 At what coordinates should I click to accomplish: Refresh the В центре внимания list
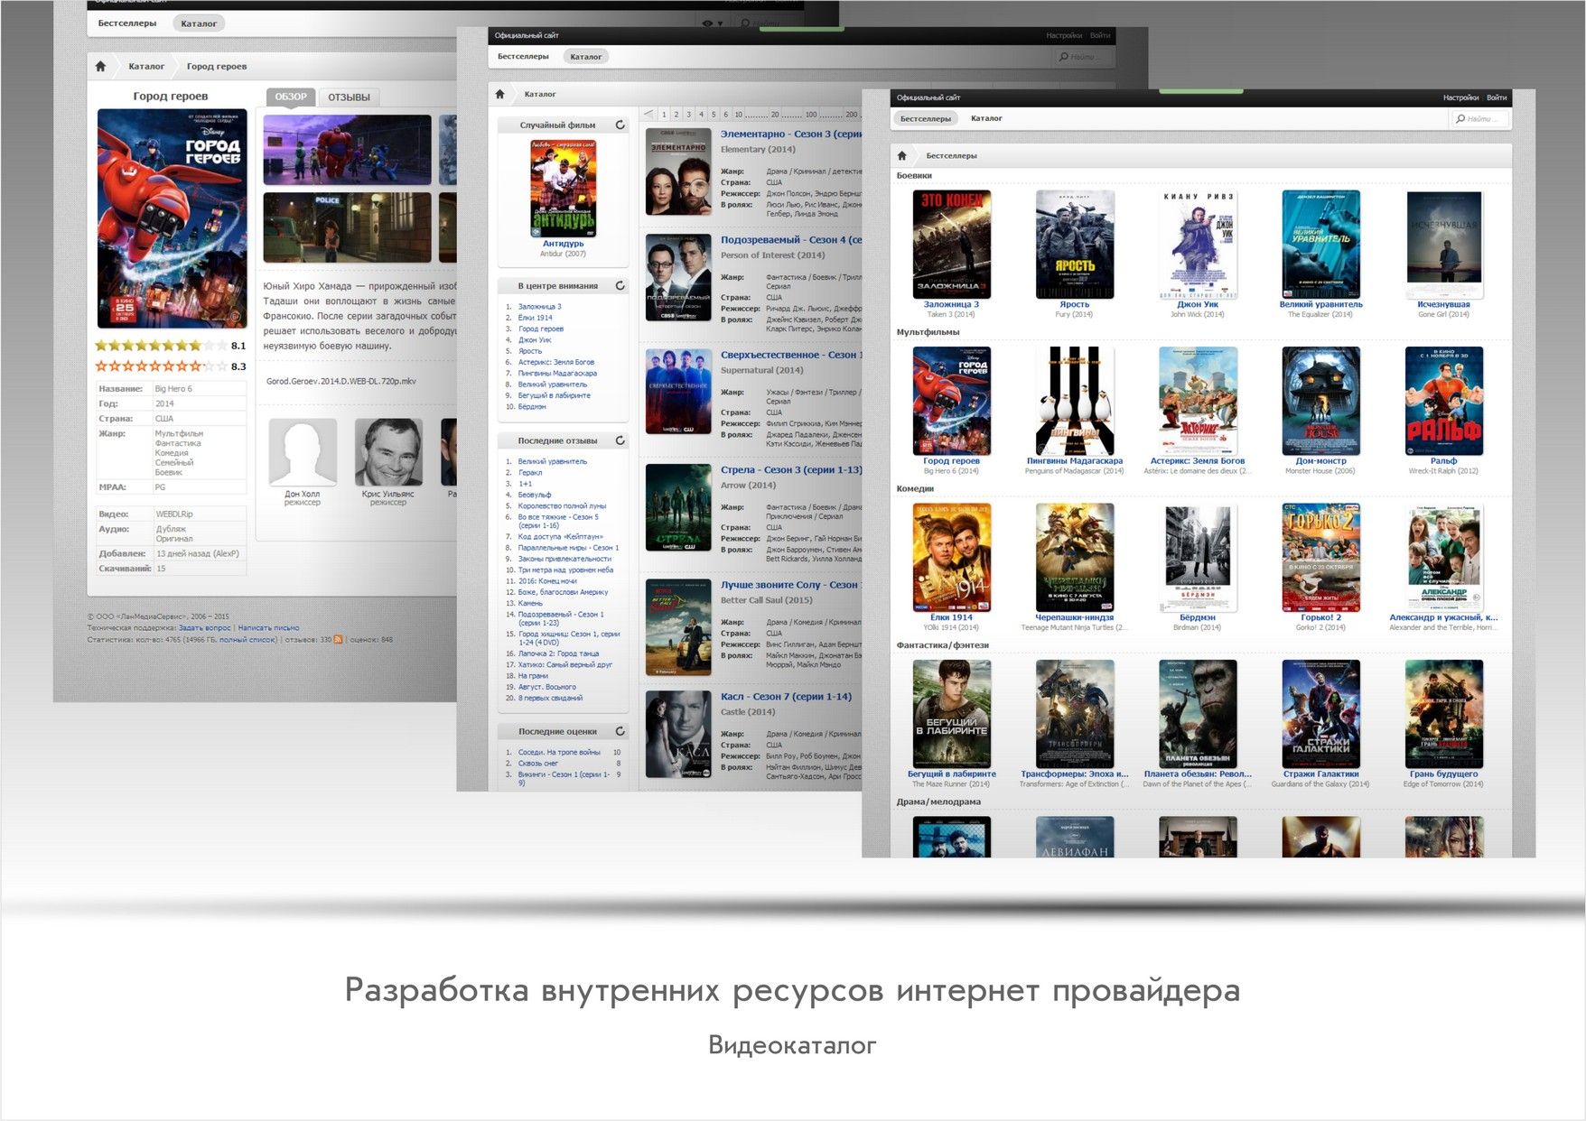[620, 286]
